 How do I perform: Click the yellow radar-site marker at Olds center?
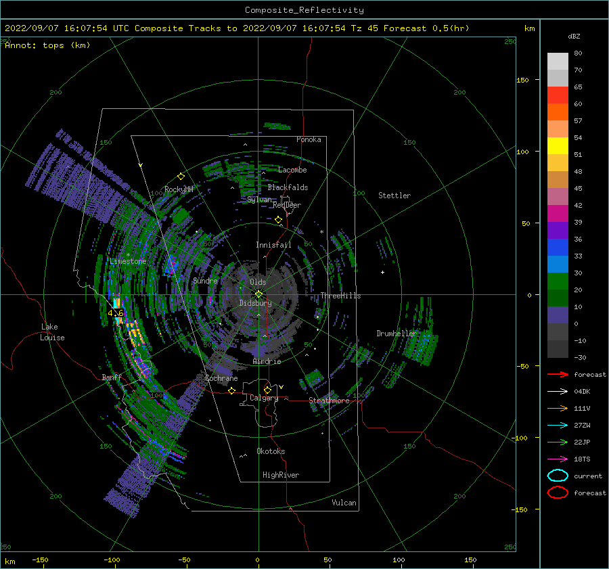tap(258, 294)
